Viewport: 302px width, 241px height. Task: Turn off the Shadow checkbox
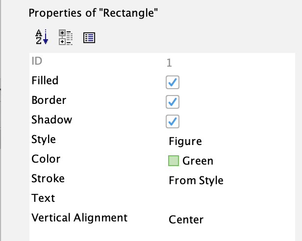pyautogui.click(x=173, y=121)
